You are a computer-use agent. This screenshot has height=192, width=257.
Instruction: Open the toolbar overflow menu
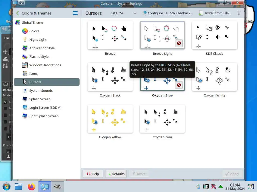click(x=239, y=13)
